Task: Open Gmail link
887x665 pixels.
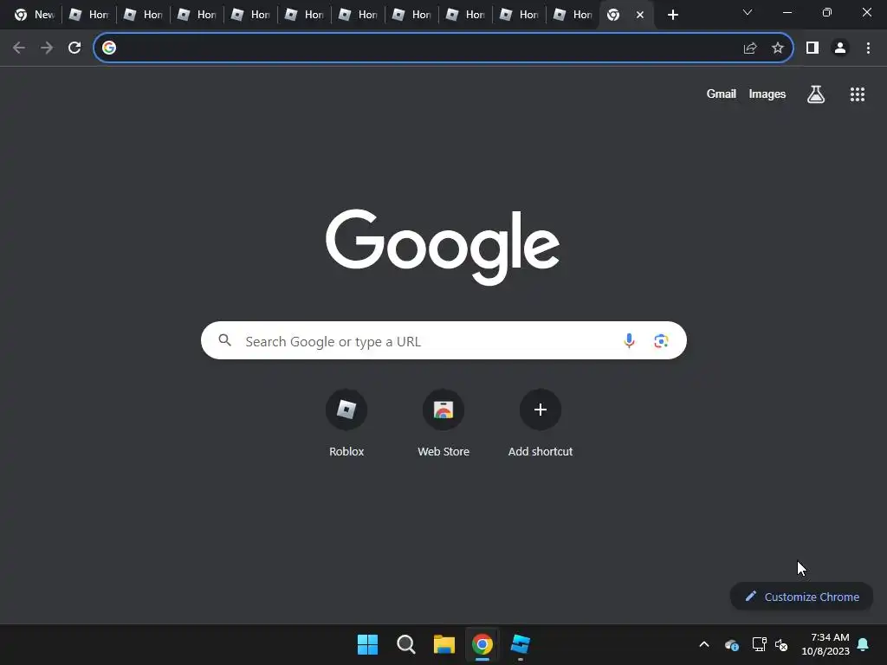Action: tap(722, 94)
